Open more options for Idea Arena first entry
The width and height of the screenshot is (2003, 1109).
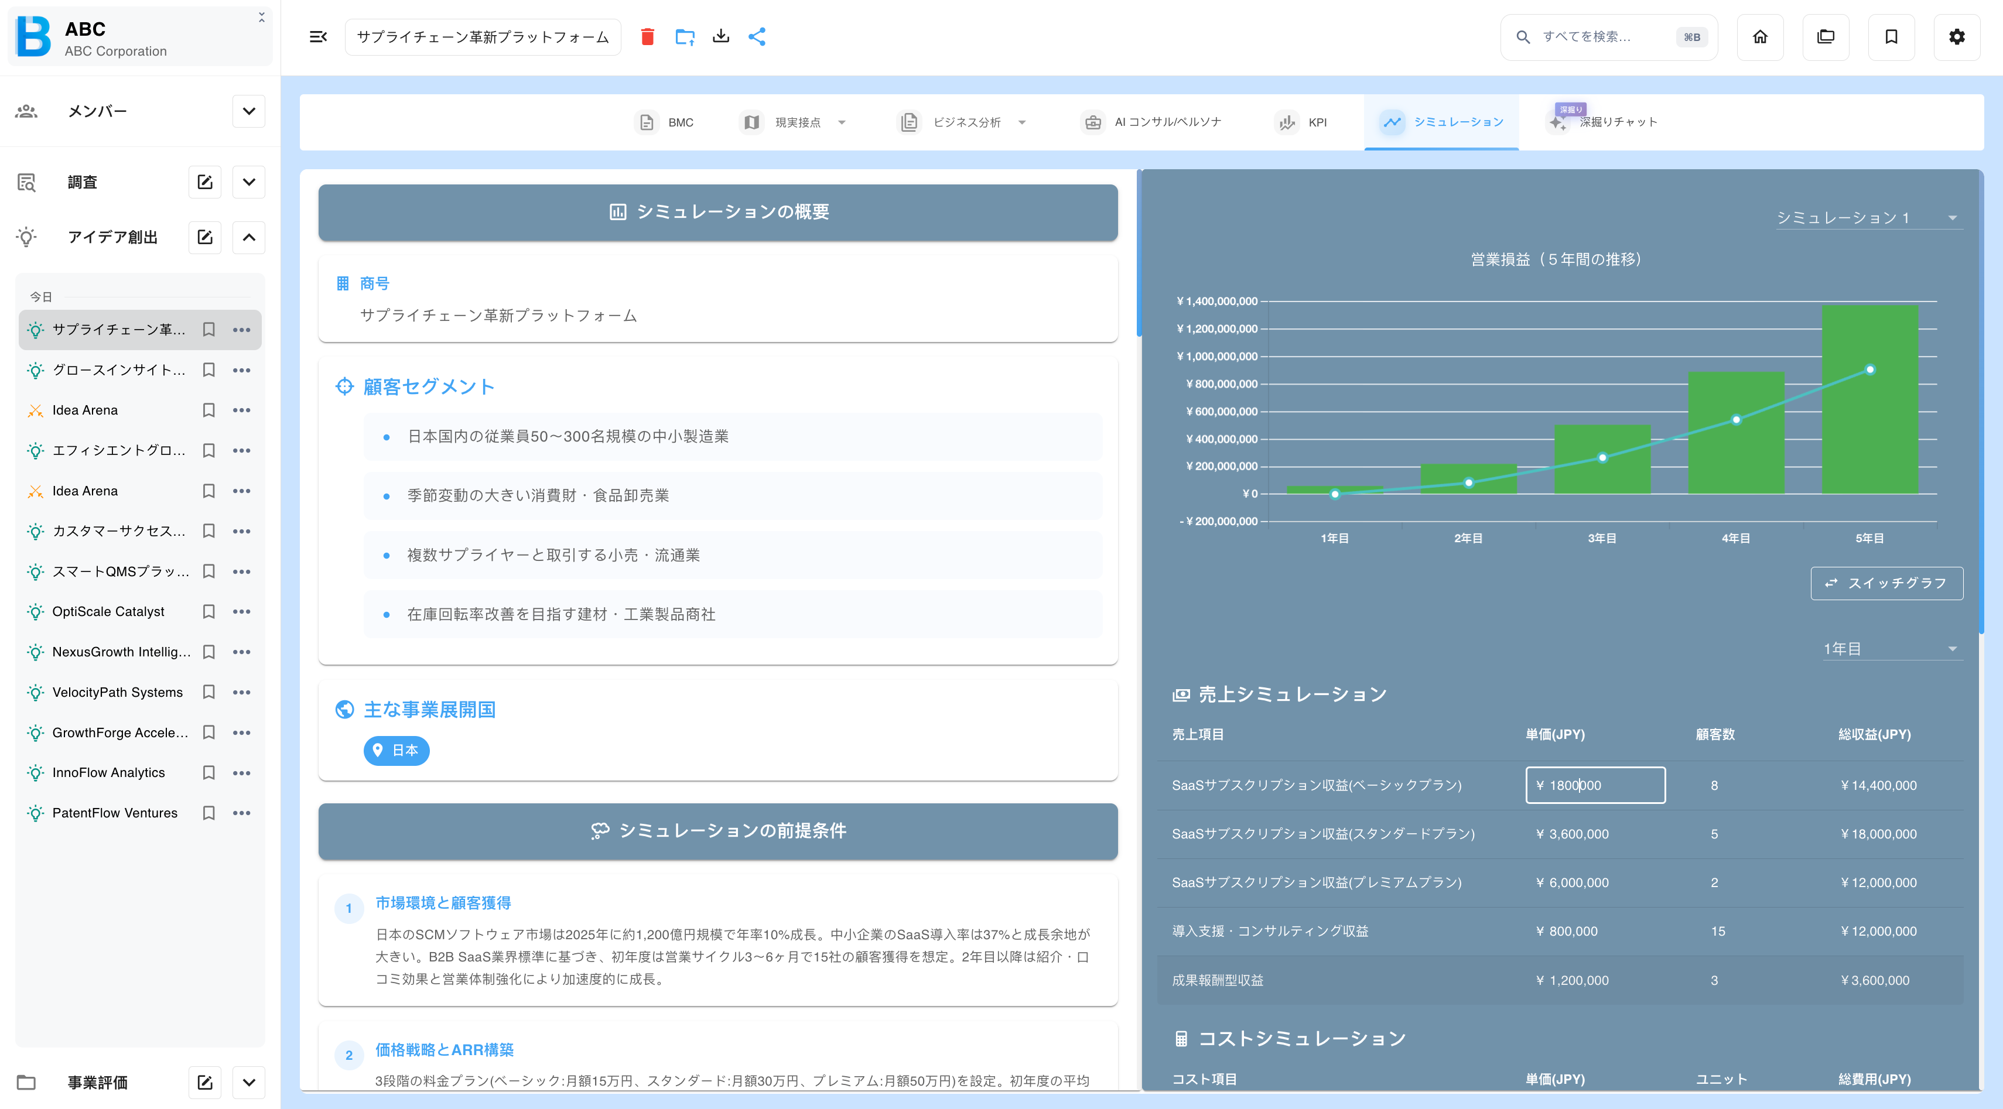pos(241,410)
